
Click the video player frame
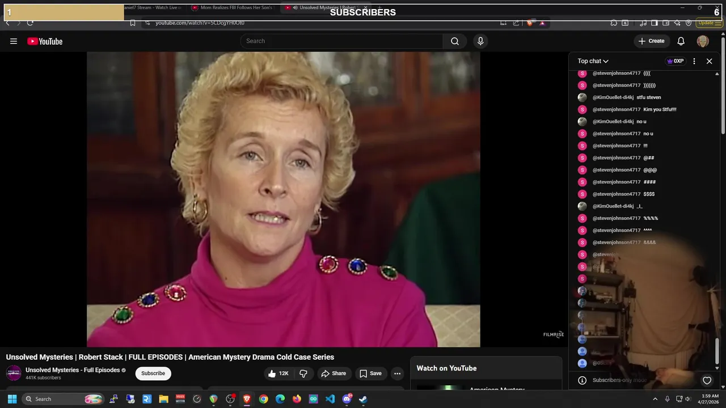coord(283,199)
